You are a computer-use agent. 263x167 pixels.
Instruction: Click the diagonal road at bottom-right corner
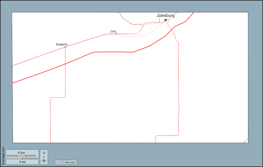point(246,141)
